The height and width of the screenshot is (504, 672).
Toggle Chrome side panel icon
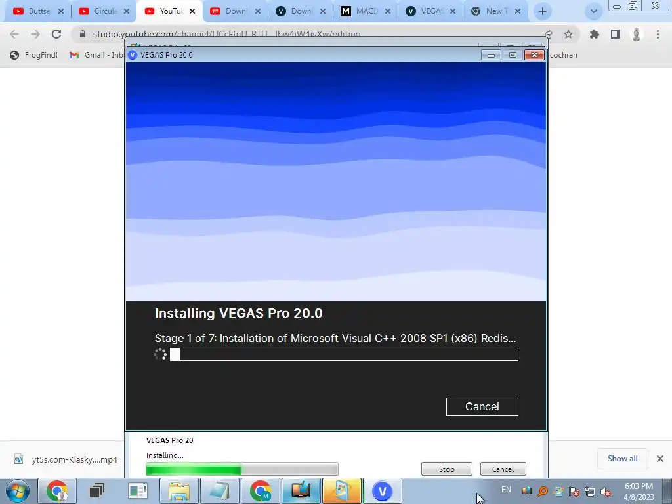tap(616, 34)
